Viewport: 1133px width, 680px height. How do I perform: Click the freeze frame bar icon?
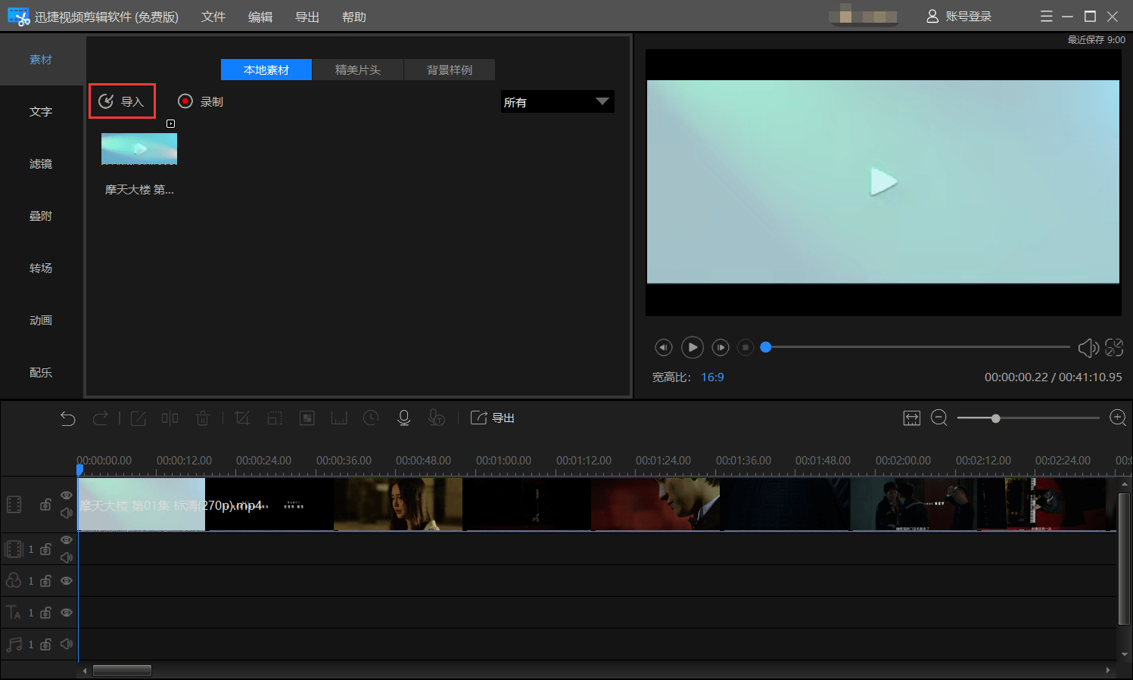pos(339,418)
